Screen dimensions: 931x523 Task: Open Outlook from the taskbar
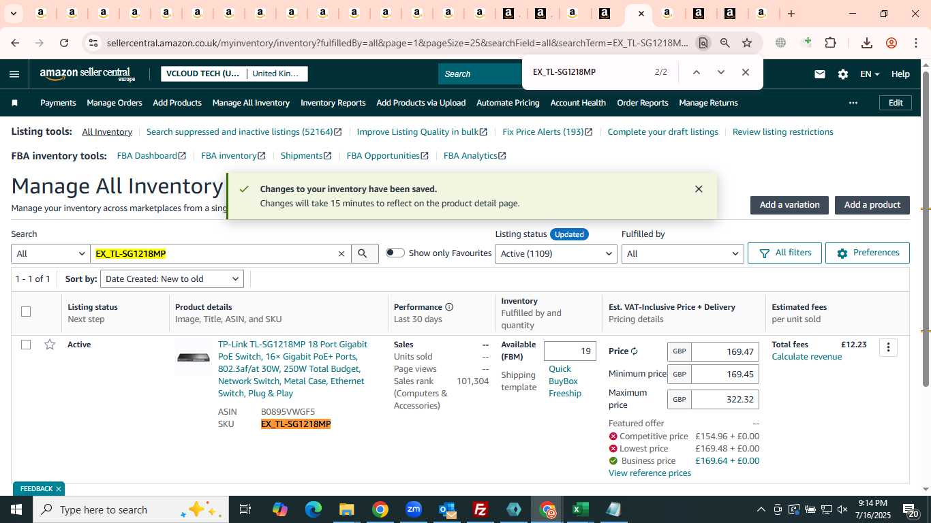(447, 509)
